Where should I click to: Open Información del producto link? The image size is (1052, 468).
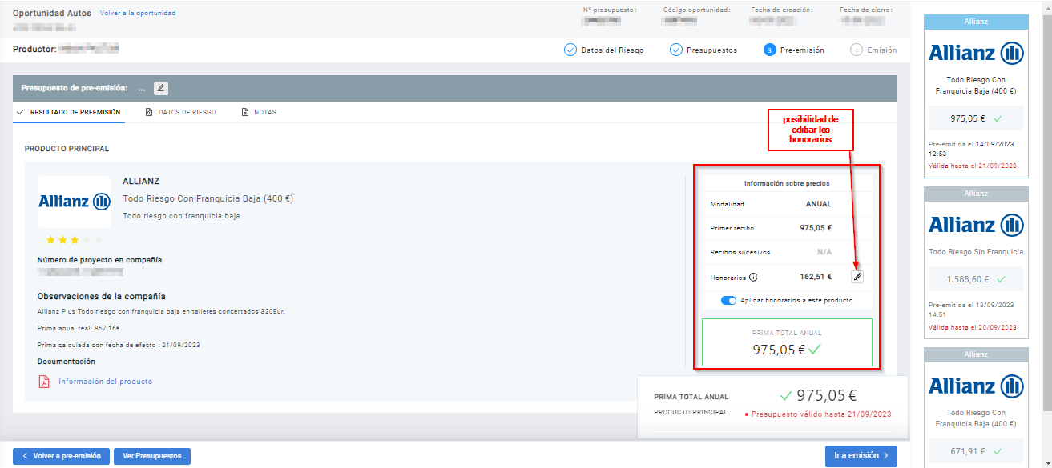pyautogui.click(x=105, y=382)
